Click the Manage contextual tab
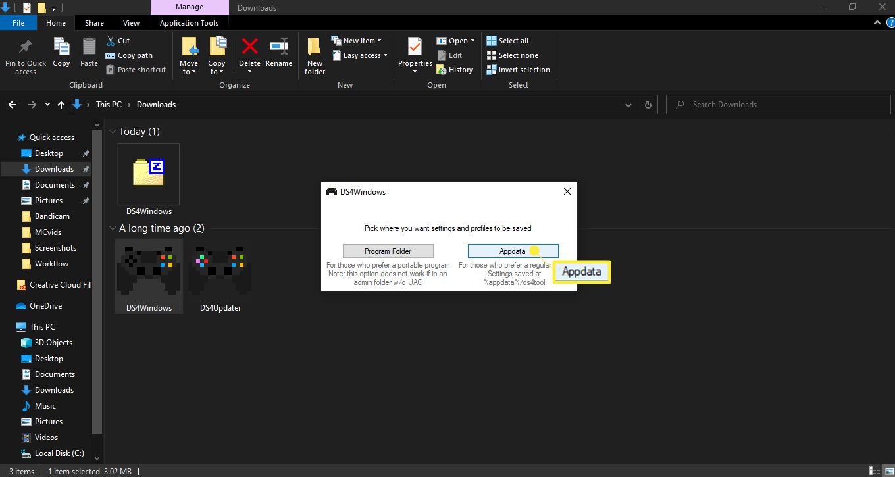 190,8
